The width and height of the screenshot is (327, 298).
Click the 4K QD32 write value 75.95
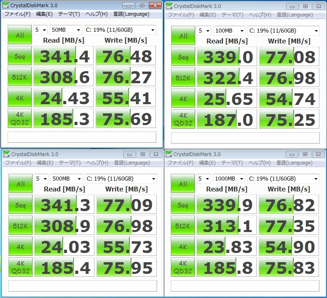click(127, 267)
